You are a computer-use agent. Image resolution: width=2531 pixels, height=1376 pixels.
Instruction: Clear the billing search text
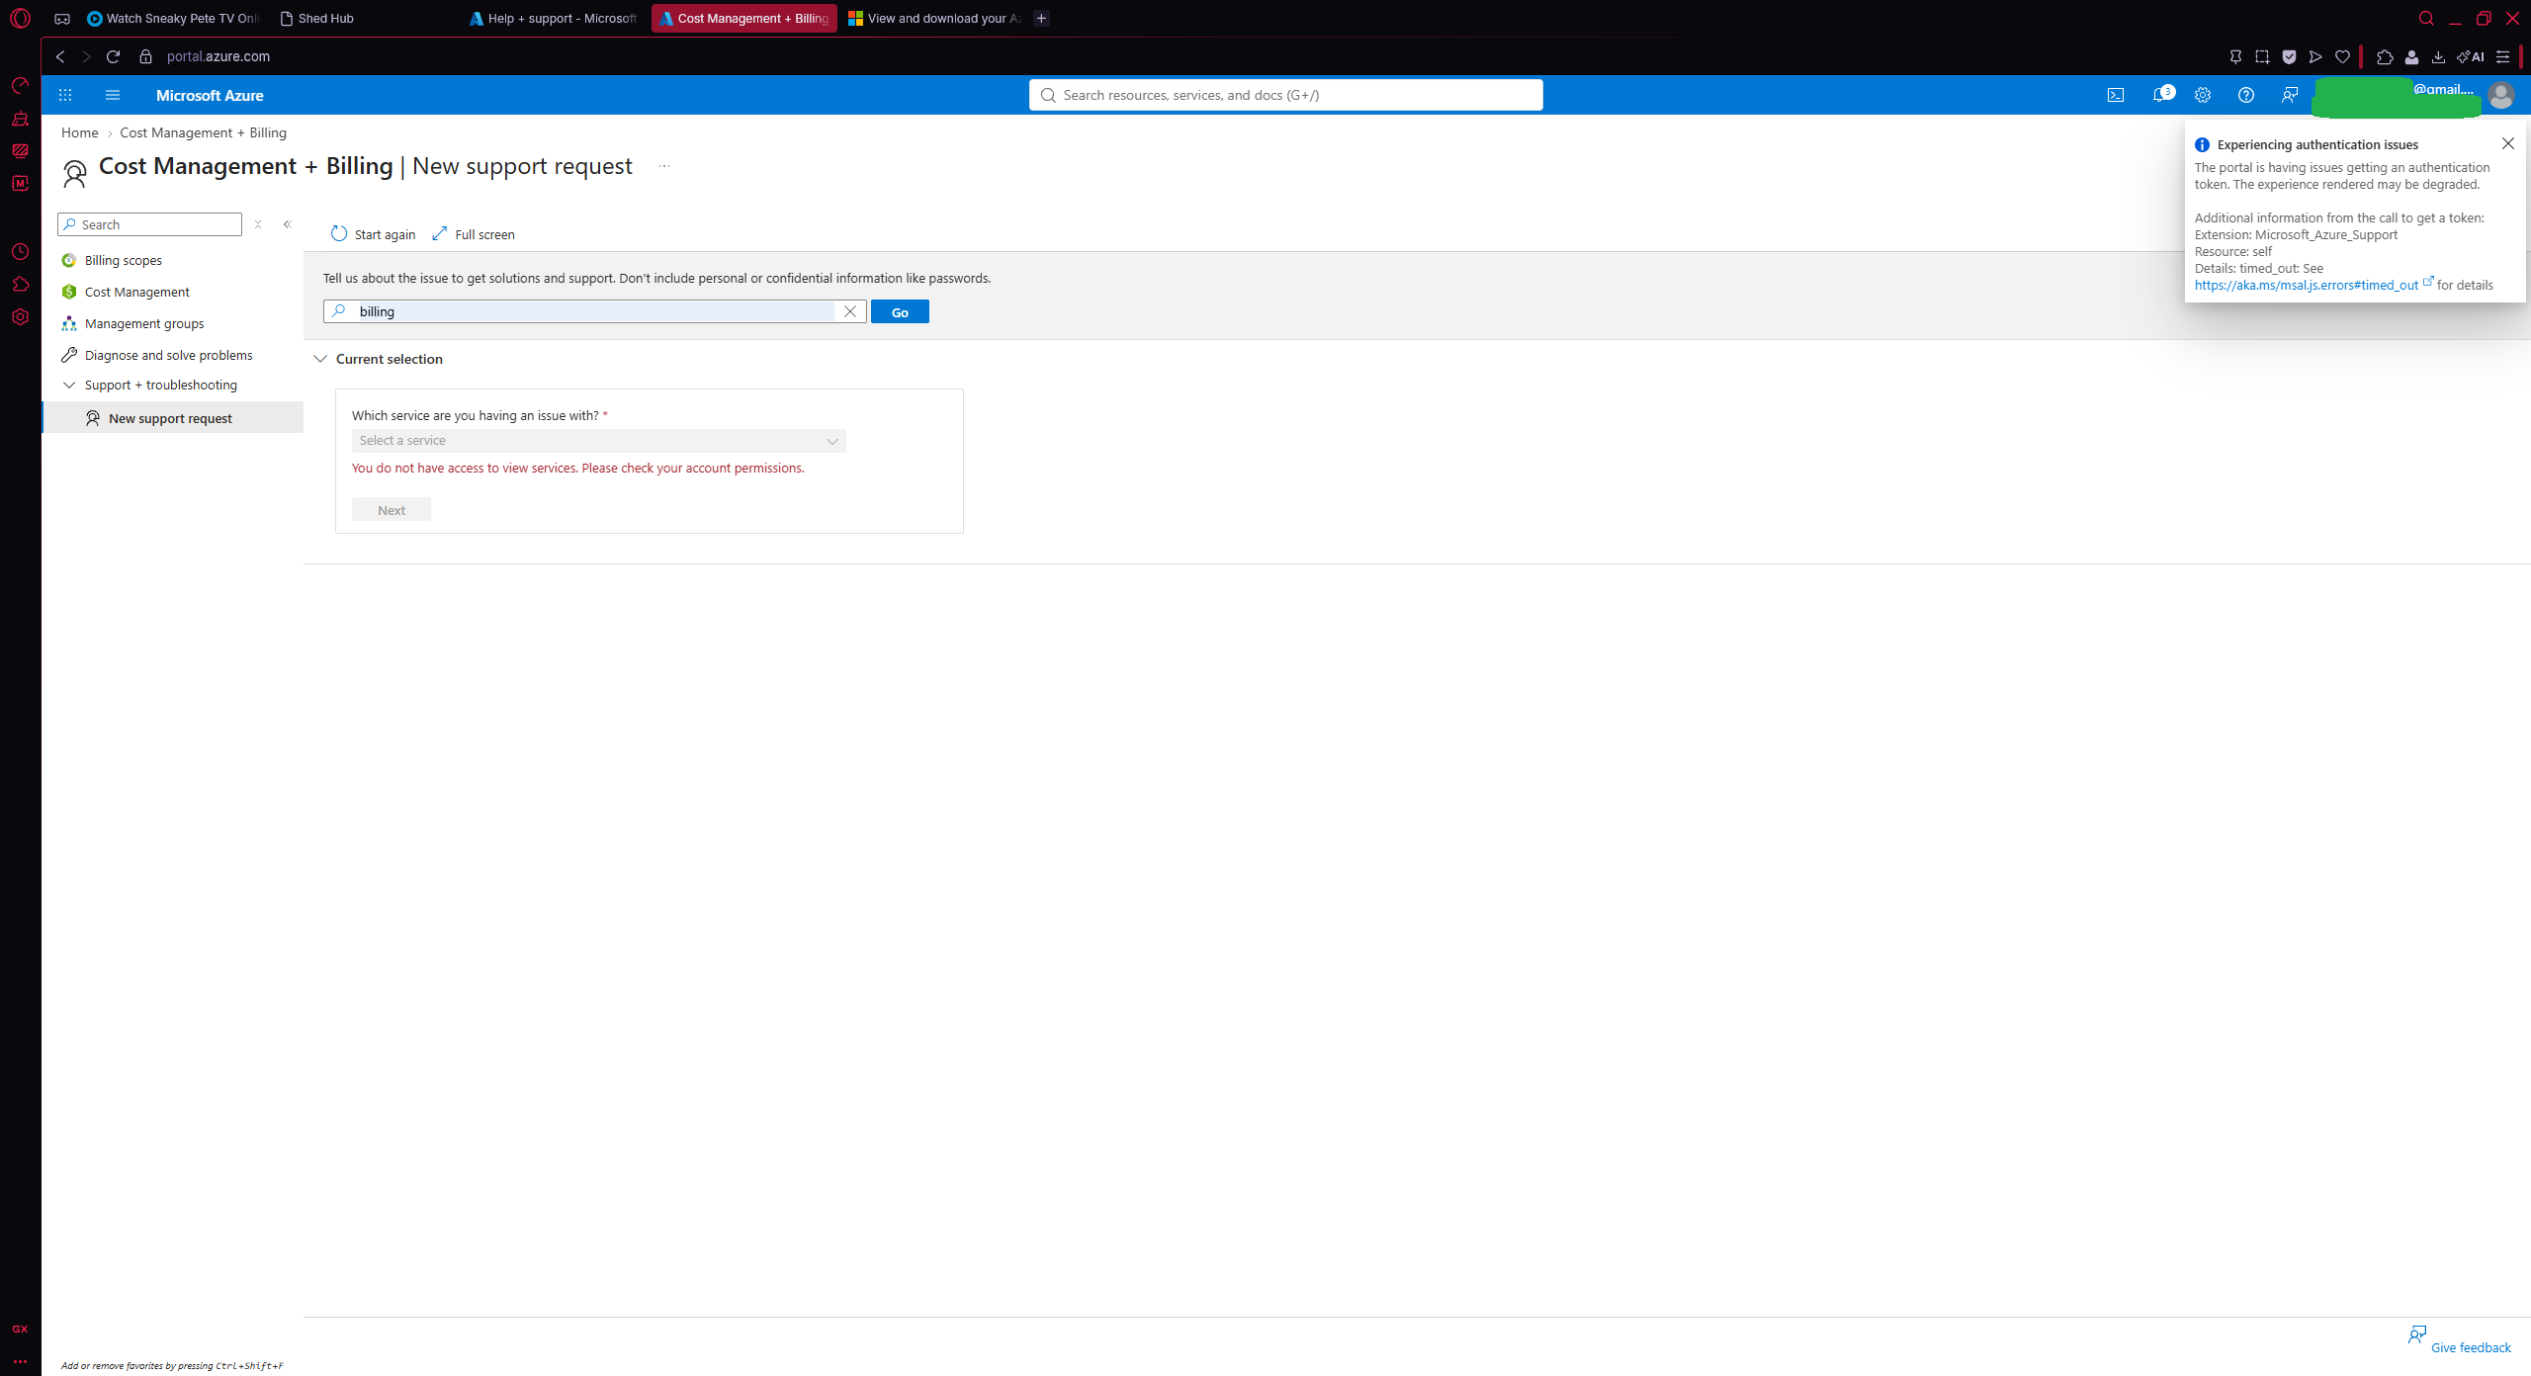[x=850, y=311]
